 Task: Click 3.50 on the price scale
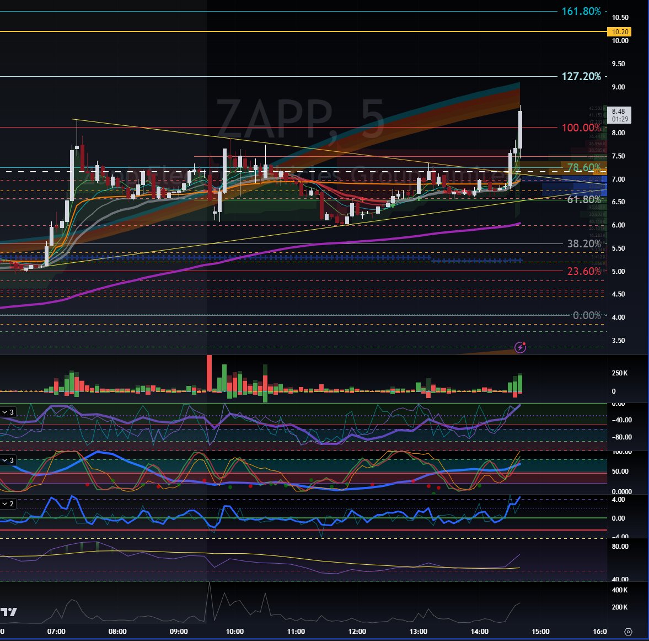618,341
